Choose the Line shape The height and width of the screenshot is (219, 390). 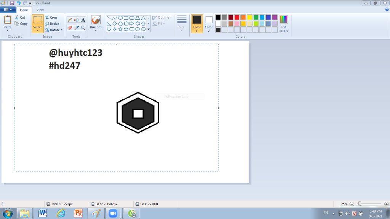109,18
